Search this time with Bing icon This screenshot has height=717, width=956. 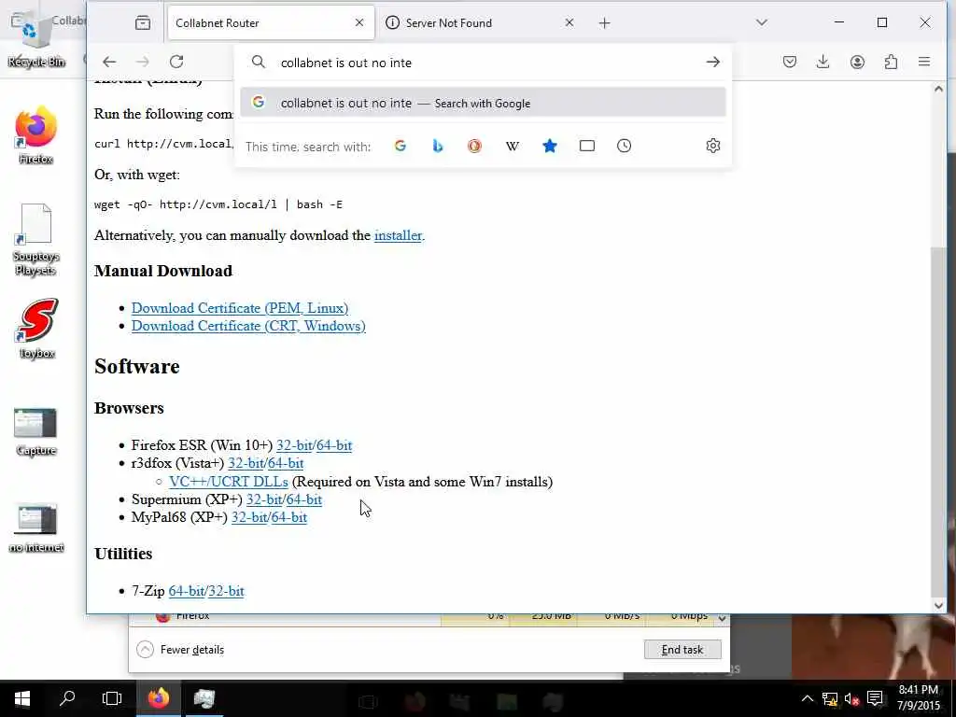click(x=437, y=146)
